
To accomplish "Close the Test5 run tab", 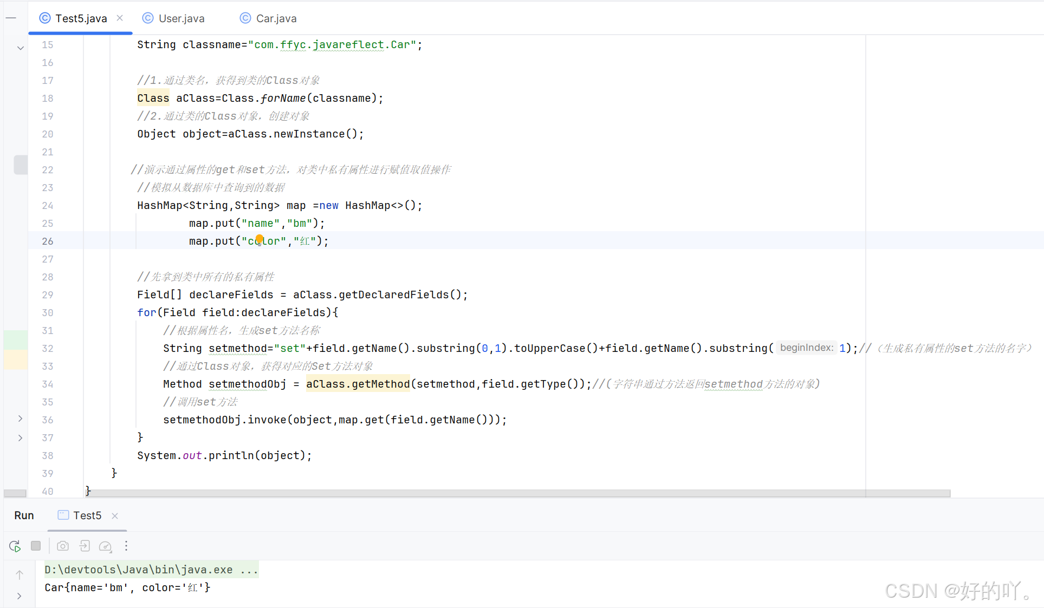I will (115, 516).
